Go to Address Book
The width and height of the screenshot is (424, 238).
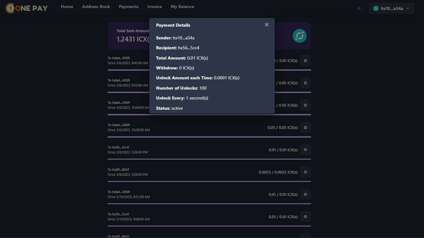pyautogui.click(x=96, y=7)
